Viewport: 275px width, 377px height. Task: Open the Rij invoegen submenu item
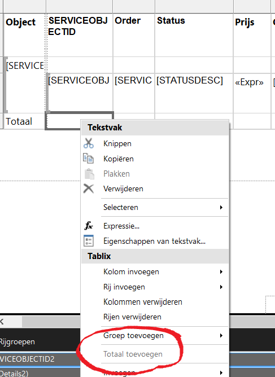coord(155,287)
